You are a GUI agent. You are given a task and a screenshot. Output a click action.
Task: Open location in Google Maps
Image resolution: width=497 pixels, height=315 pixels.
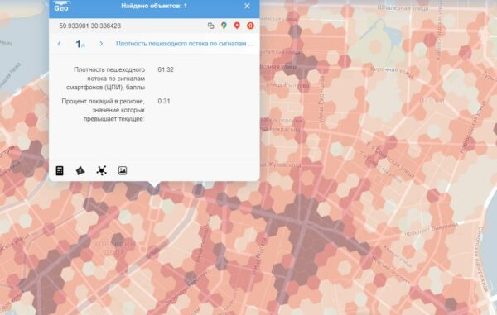[224, 26]
